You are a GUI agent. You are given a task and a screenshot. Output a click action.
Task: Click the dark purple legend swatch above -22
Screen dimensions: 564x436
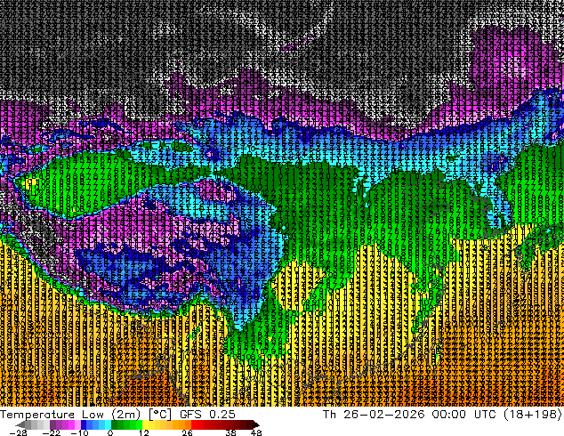(52, 424)
